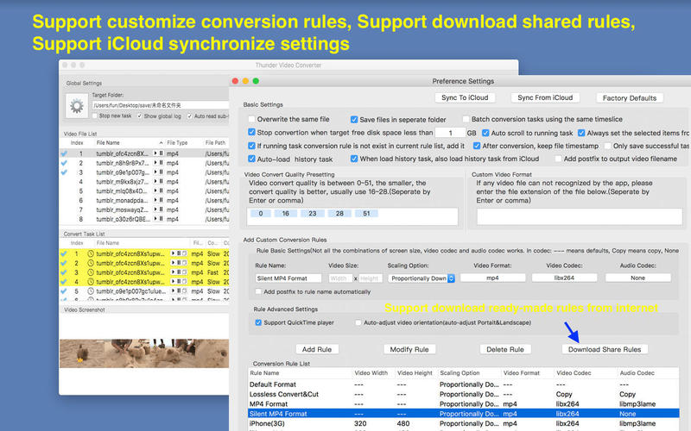Click clock icon of convert task 5

[91, 291]
